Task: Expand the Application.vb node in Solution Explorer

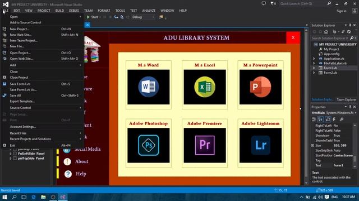Action: 314,59
